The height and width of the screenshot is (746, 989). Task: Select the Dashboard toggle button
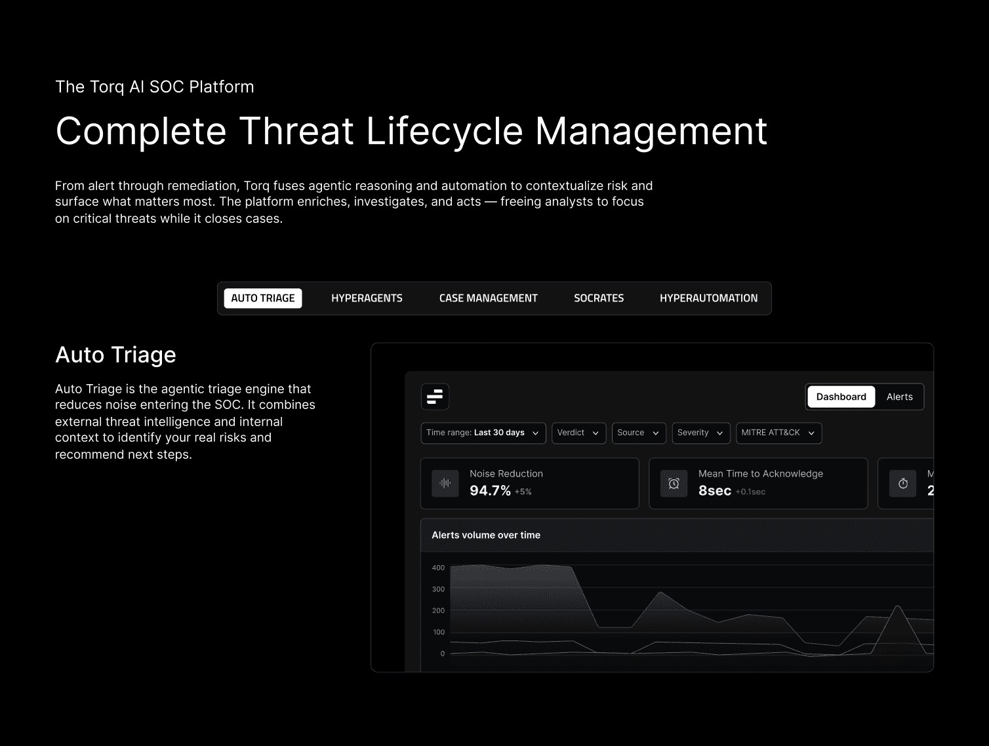(x=841, y=397)
